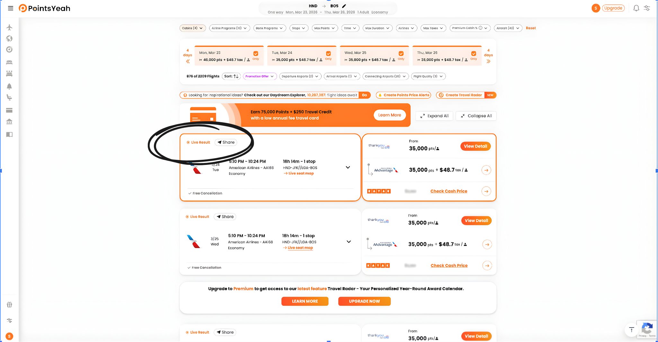
Task: Click the alerts bell sidebar icon
Action: 9,86
